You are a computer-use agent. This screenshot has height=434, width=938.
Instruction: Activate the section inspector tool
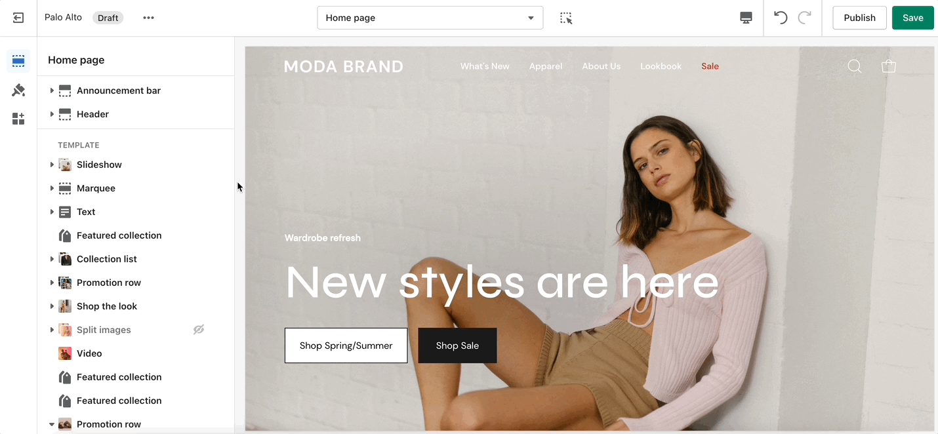(x=566, y=18)
